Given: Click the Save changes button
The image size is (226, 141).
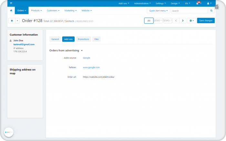Looking at the screenshot, I should pos(206,21).
